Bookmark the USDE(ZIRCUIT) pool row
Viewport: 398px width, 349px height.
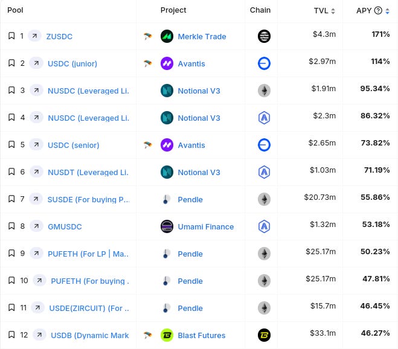(x=11, y=307)
